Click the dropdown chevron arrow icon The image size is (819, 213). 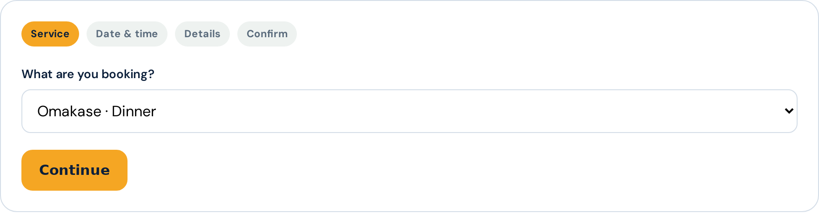click(789, 111)
